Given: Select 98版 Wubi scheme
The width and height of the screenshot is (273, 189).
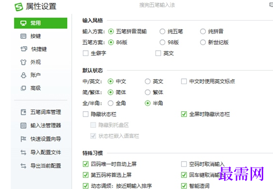Looking at the screenshot, I should pyautogui.click(x=162, y=42).
